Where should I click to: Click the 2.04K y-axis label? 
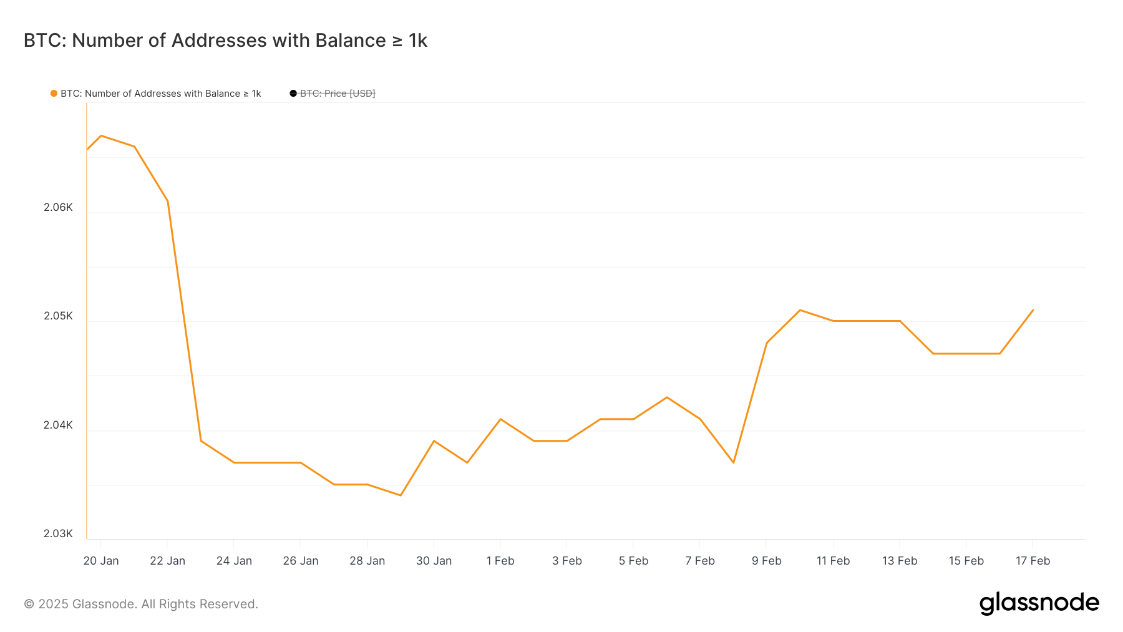(58, 425)
